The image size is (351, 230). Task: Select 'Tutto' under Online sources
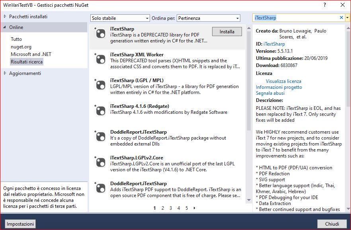pos(16,39)
